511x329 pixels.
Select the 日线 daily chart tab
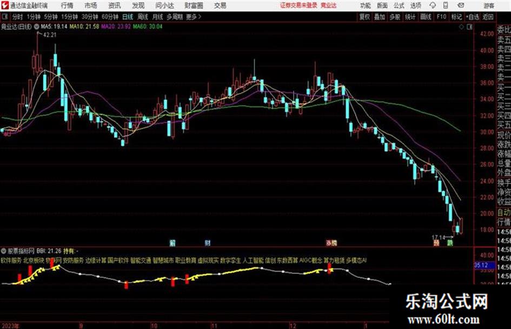point(128,17)
